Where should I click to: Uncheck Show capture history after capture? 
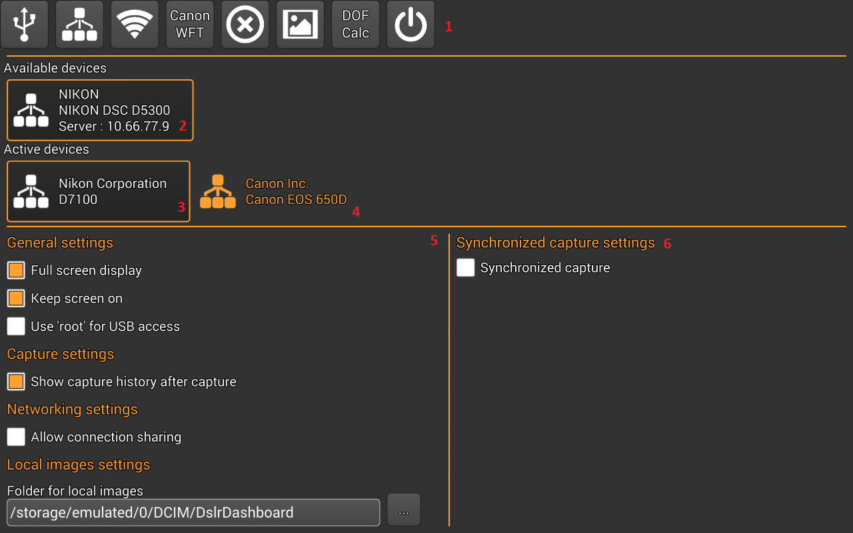click(16, 381)
